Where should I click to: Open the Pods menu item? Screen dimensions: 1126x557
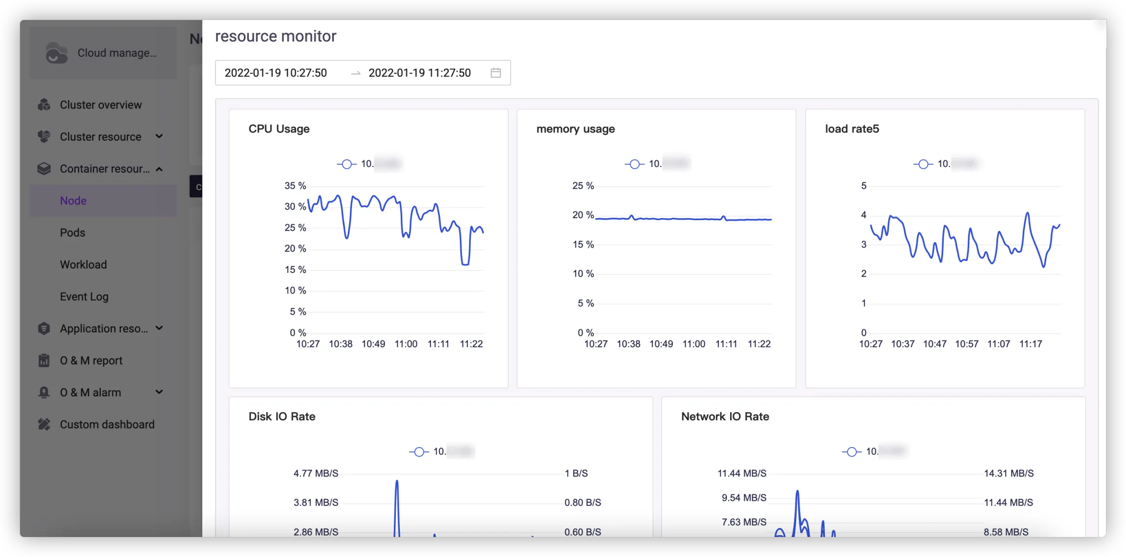pos(72,233)
